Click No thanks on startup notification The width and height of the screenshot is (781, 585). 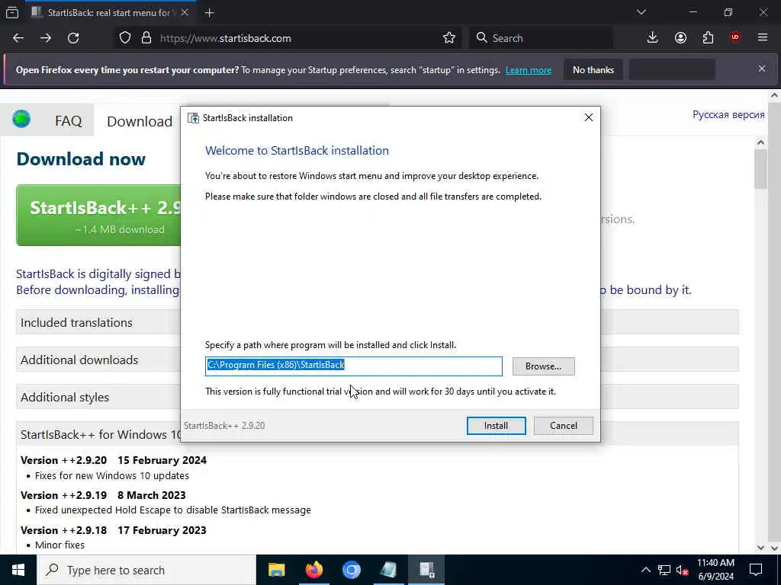point(593,70)
